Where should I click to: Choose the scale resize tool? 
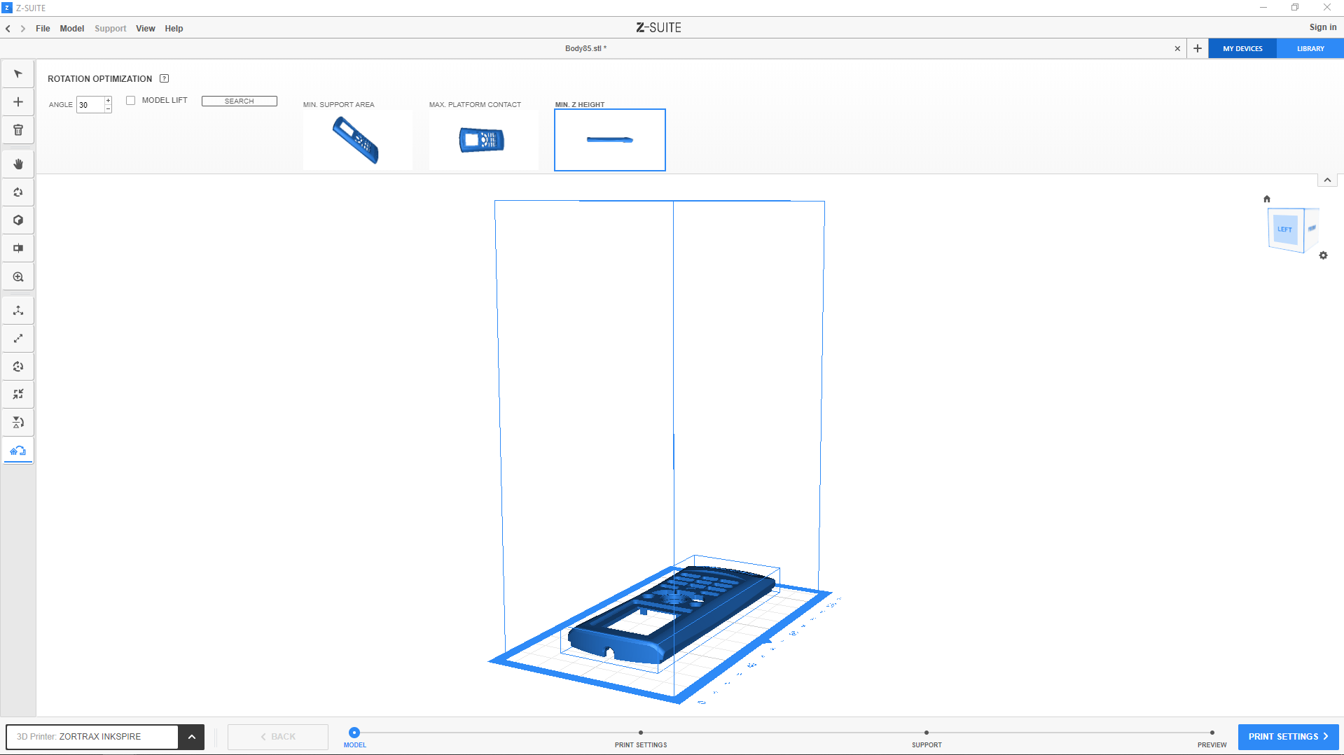pos(18,339)
